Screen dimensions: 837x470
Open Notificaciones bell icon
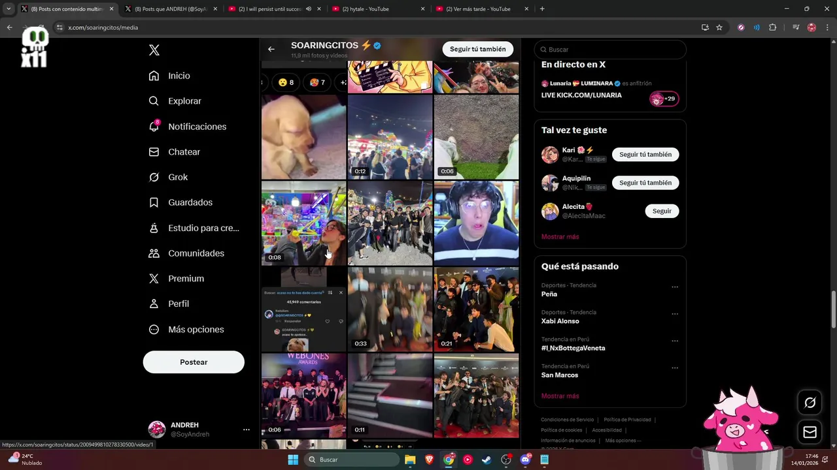click(x=154, y=126)
